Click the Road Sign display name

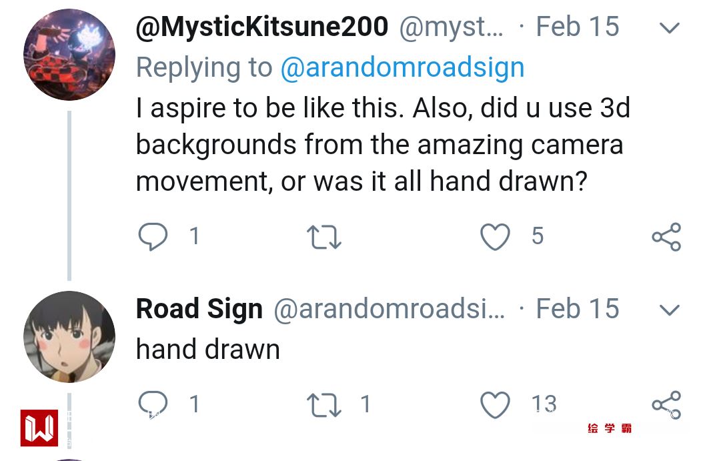click(199, 309)
